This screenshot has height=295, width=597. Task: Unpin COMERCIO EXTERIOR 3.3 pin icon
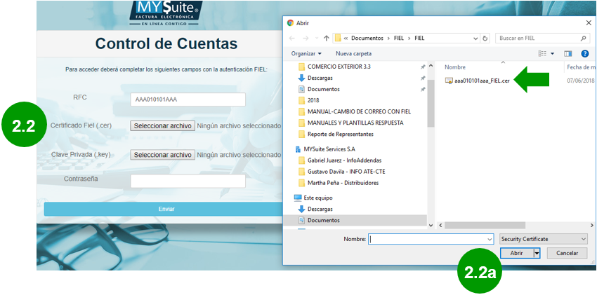(422, 67)
